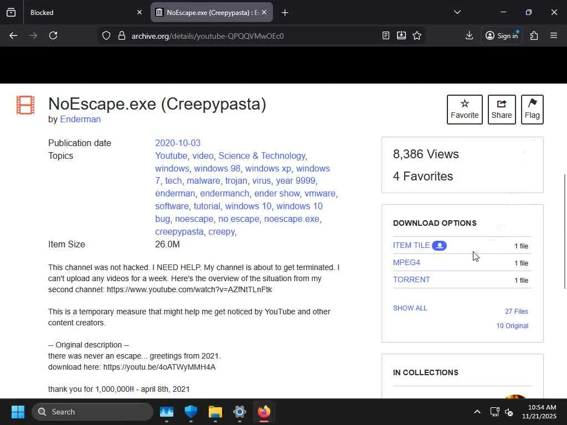Screen dimensions: 567x425
Task: Click the Firefox taskbar icon
Action: (x=264, y=412)
